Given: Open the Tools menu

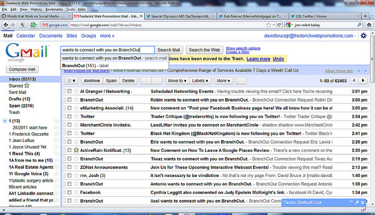Looking at the screenshot, I should [x=70, y=9].
